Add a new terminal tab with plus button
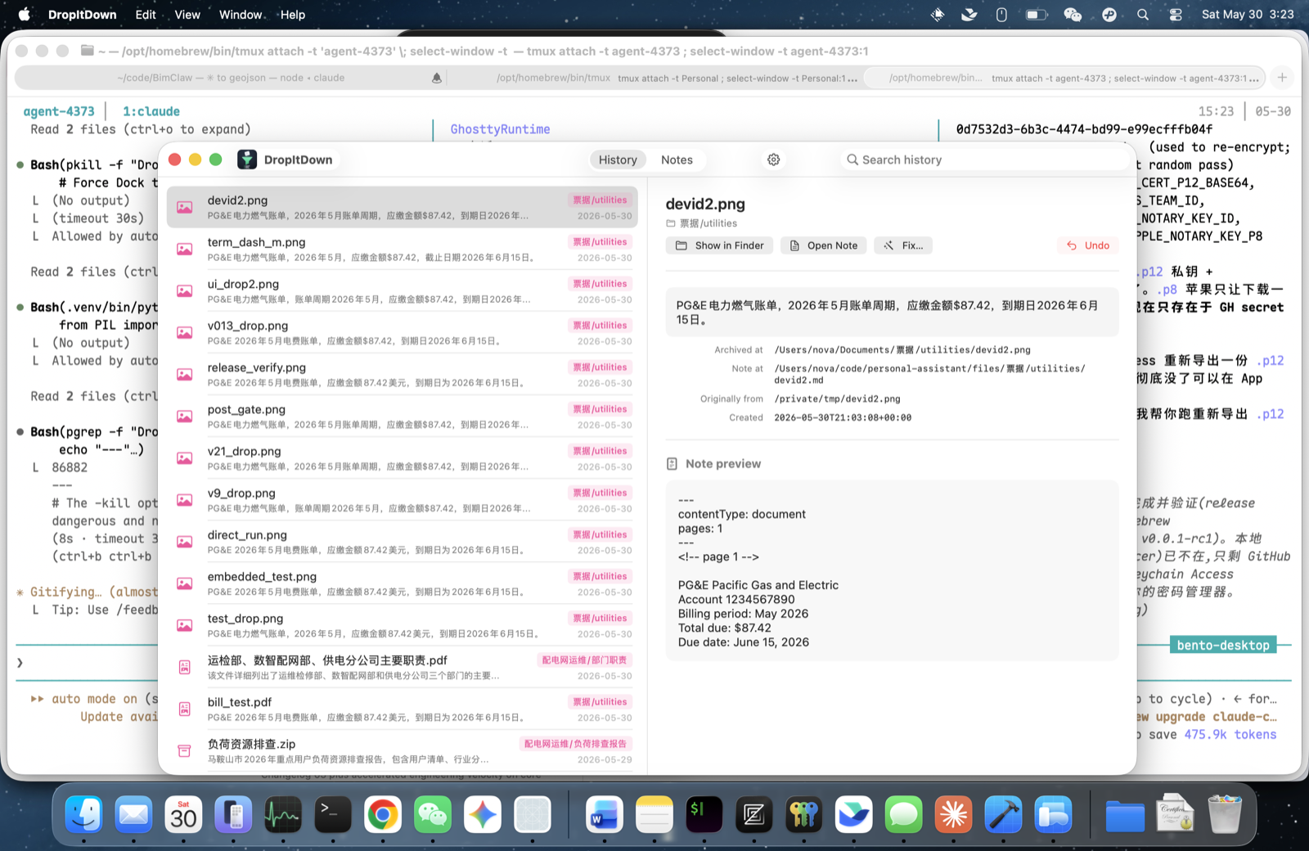The height and width of the screenshot is (851, 1309). pyautogui.click(x=1282, y=78)
